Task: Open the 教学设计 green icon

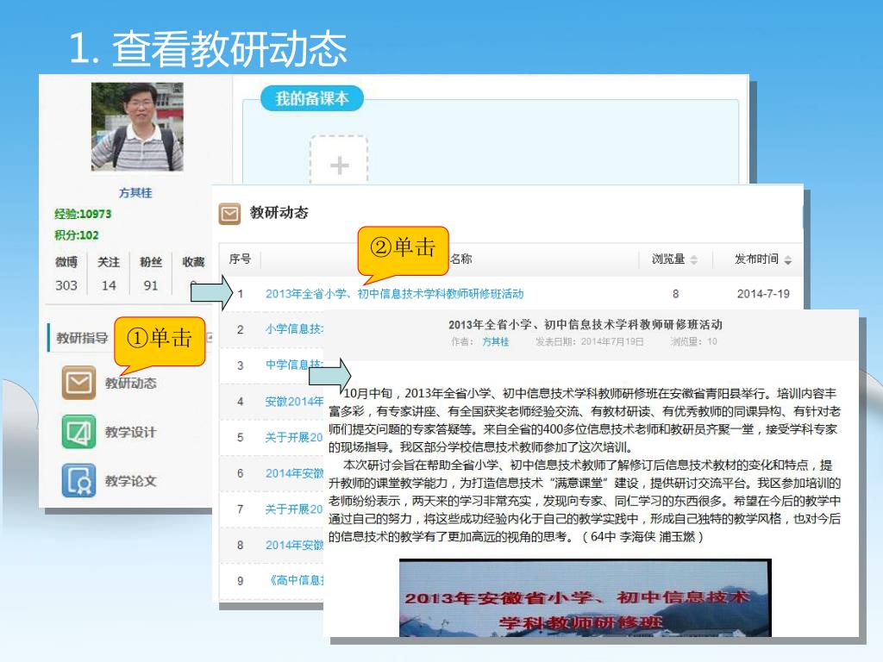Action: (x=78, y=432)
